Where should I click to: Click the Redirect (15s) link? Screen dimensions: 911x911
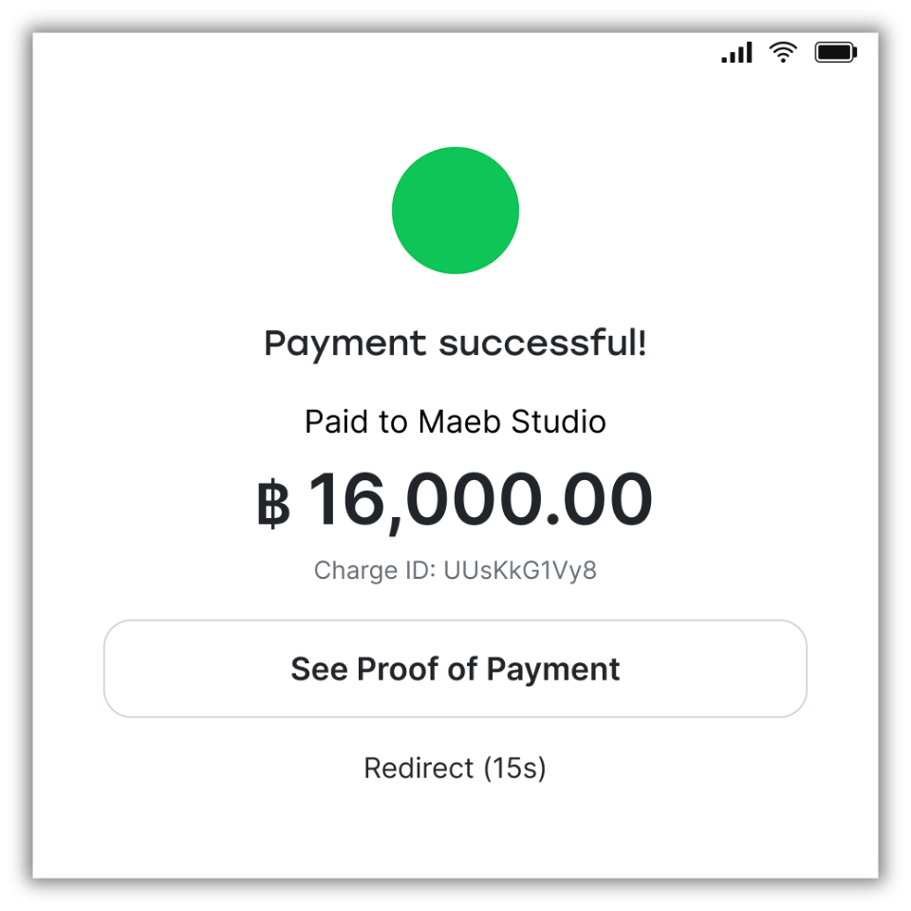point(455,768)
